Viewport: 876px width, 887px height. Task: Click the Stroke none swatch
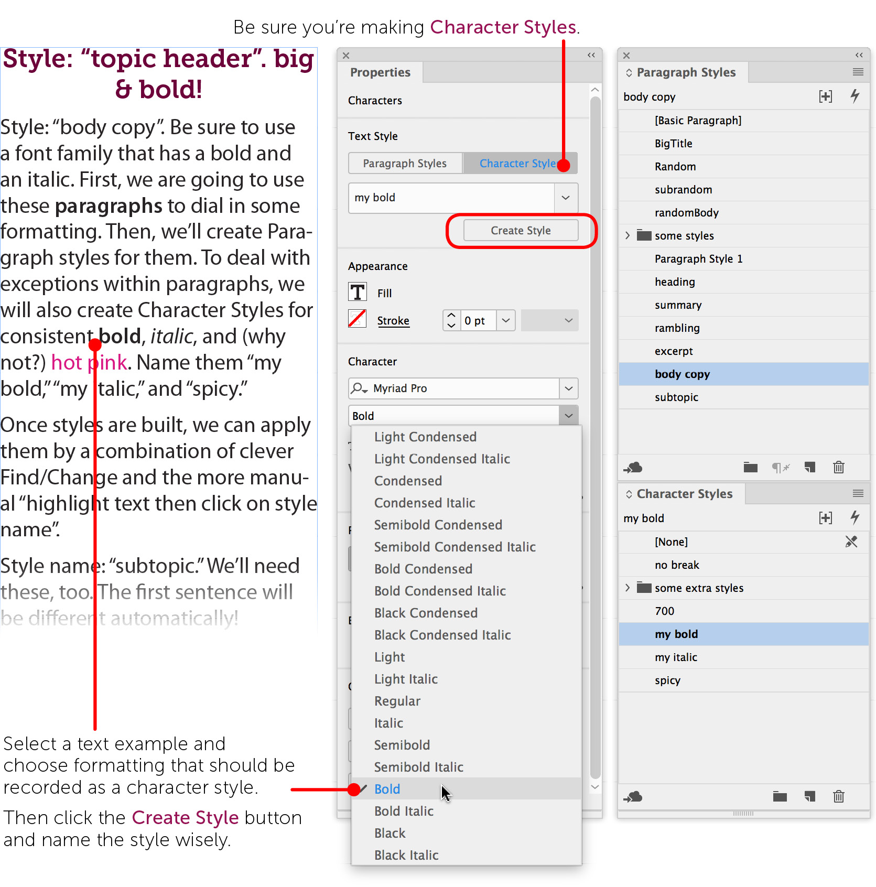[358, 319]
